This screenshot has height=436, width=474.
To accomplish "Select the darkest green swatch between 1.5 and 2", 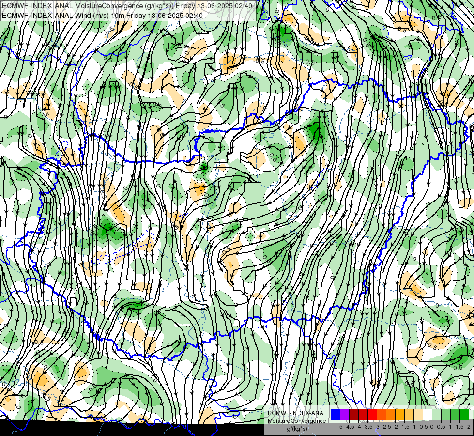I will (x=464, y=415).
